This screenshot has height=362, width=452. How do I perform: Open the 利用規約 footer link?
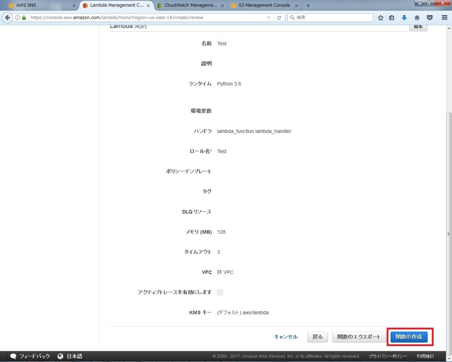425,356
